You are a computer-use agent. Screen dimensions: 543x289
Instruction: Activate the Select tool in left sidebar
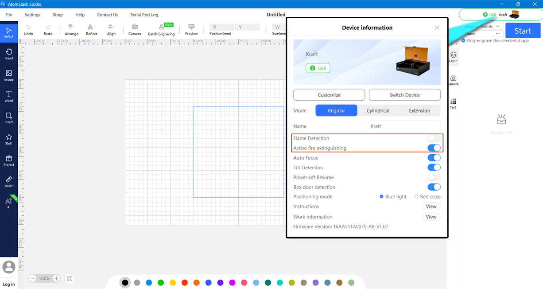tap(9, 32)
